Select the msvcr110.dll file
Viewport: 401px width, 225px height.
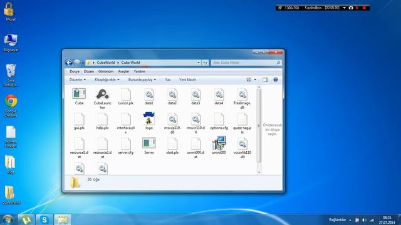pos(195,123)
